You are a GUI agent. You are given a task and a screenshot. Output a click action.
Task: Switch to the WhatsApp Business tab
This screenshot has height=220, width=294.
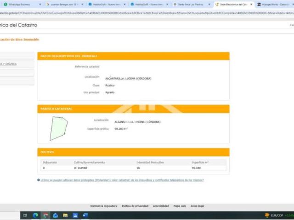click(22, 4)
